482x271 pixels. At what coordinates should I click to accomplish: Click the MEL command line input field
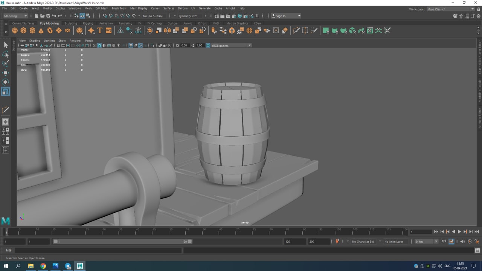point(98,250)
